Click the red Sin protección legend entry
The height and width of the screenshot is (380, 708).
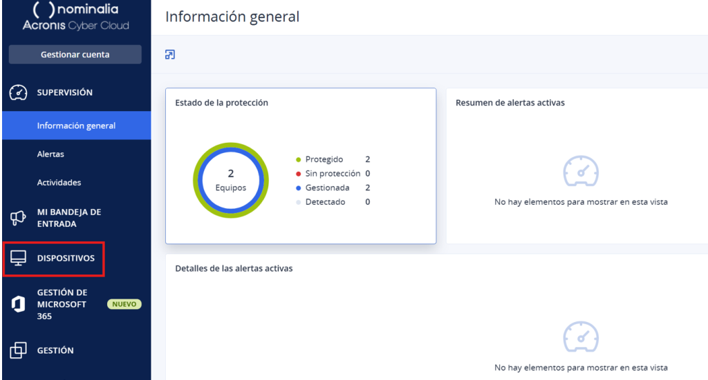click(332, 174)
